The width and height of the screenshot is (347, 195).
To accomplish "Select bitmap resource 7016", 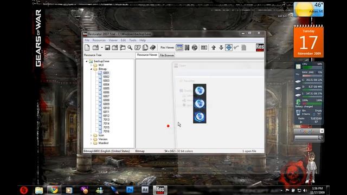I will tap(106, 131).
